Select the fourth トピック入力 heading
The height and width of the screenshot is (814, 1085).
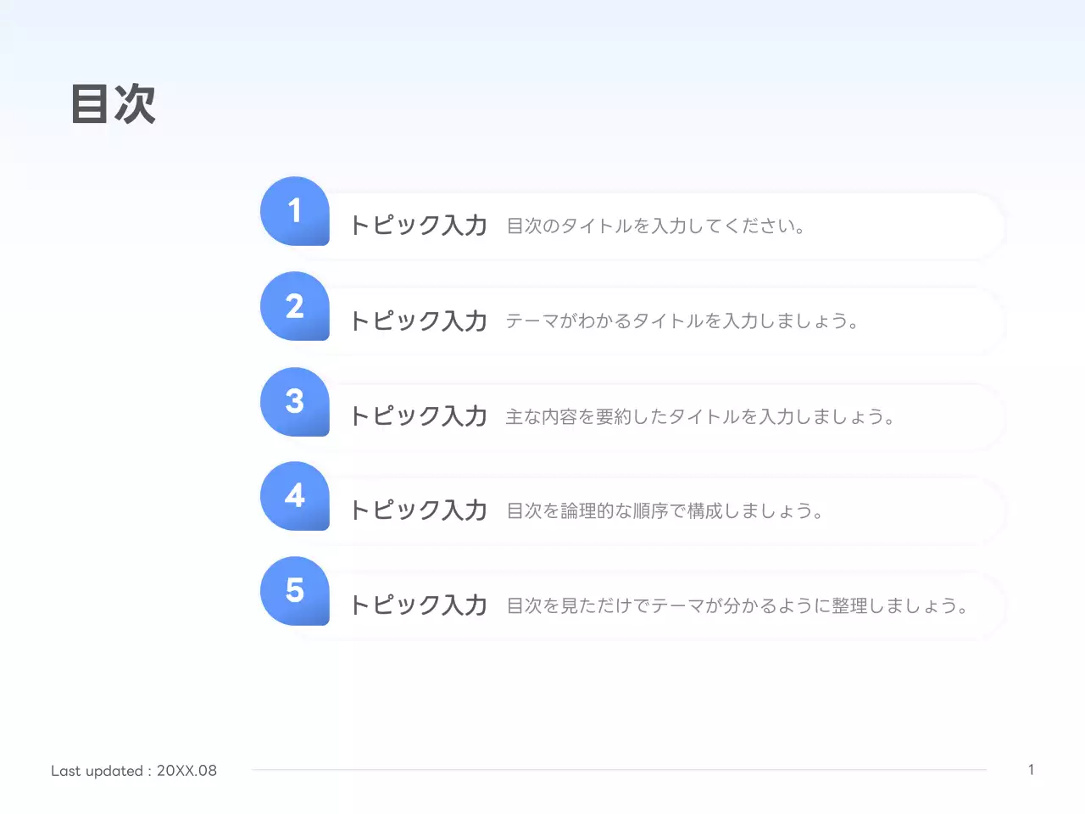419,511
